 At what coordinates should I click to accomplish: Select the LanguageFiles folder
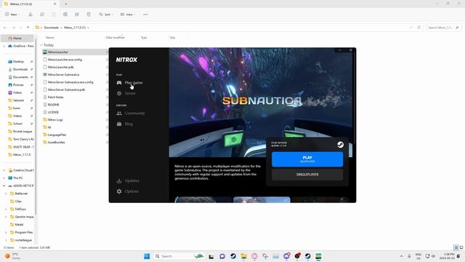click(57, 135)
